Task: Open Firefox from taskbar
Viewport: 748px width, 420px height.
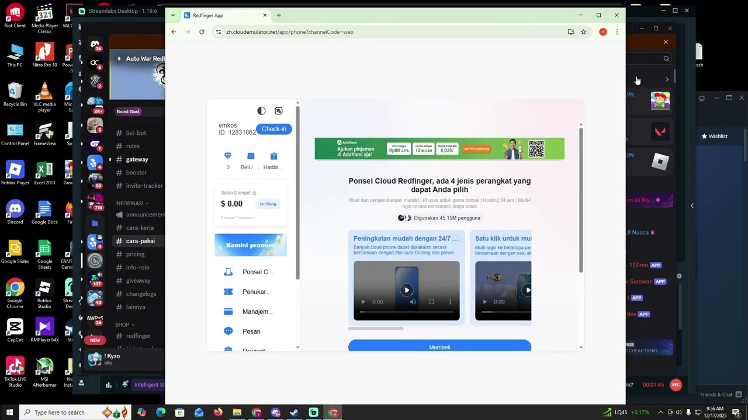Action: click(218, 412)
